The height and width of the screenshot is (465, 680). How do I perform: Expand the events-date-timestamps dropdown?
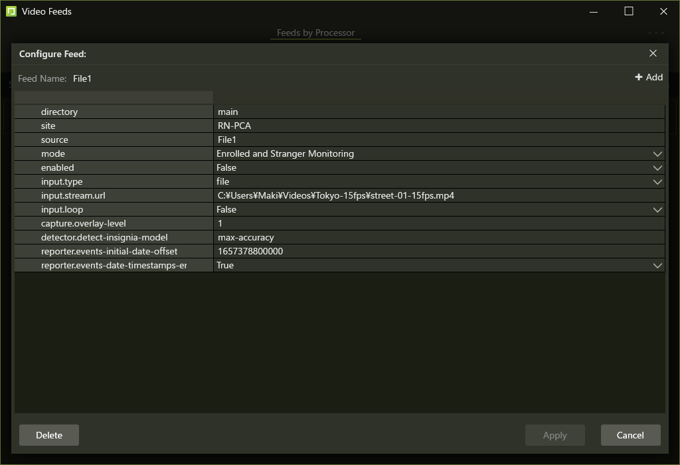pyautogui.click(x=657, y=265)
